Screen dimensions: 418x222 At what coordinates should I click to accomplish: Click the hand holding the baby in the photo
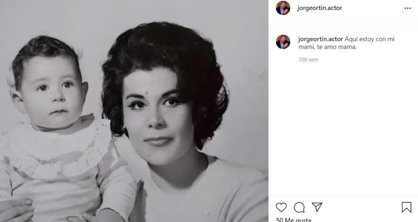click(16, 210)
